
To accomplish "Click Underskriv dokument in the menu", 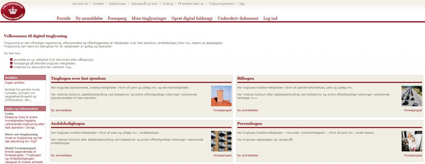I will [x=238, y=18].
